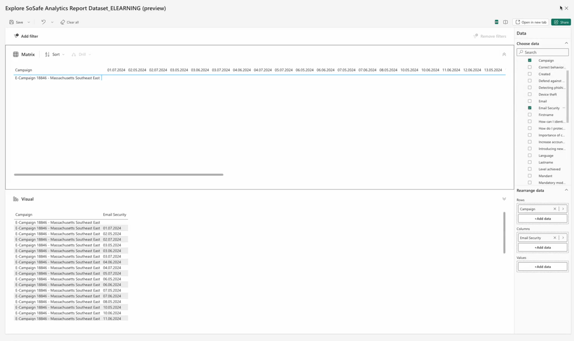The image size is (574, 341).
Task: Collapse the Choose data section
Action: (x=566, y=43)
